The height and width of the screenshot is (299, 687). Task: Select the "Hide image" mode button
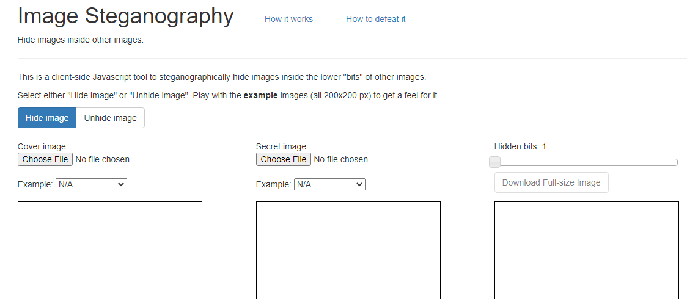(x=47, y=118)
